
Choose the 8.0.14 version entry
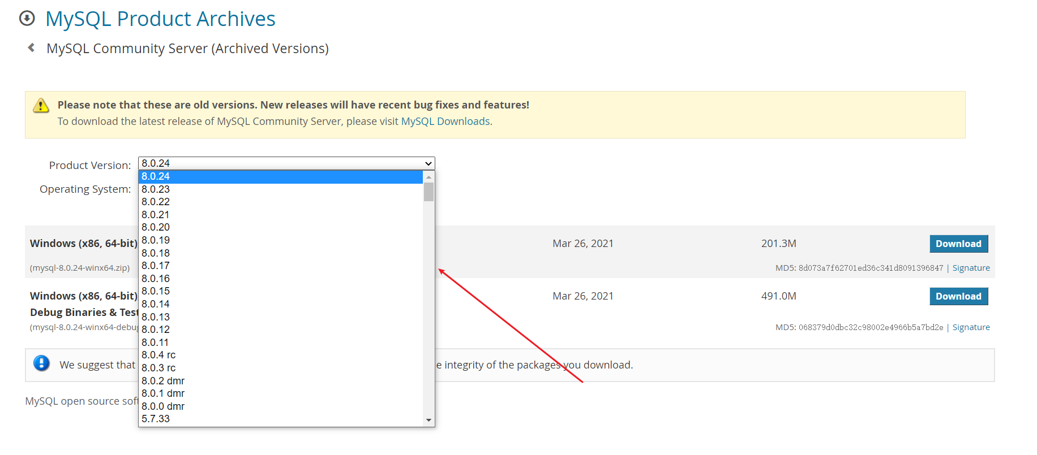[281, 304]
